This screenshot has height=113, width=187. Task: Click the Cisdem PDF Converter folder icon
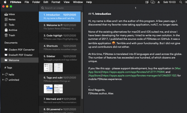click(x=6, y=50)
